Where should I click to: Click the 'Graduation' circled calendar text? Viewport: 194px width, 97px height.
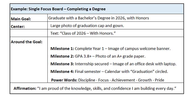pyautogui.click(x=142, y=72)
